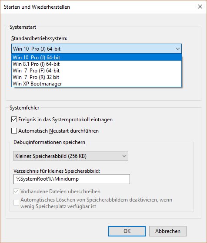Click the %SystemRoot%\Minidump directory field
Screen dimensions: 207x243
click(72, 179)
